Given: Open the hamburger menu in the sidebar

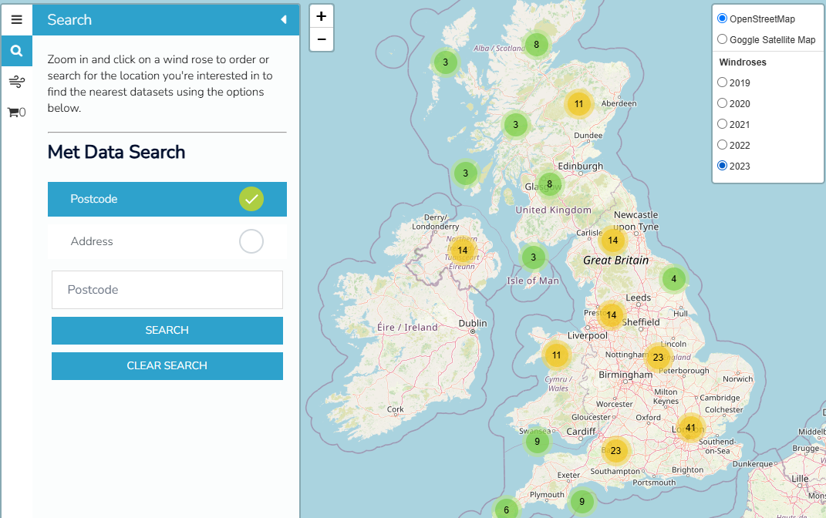Looking at the screenshot, I should click(x=16, y=18).
